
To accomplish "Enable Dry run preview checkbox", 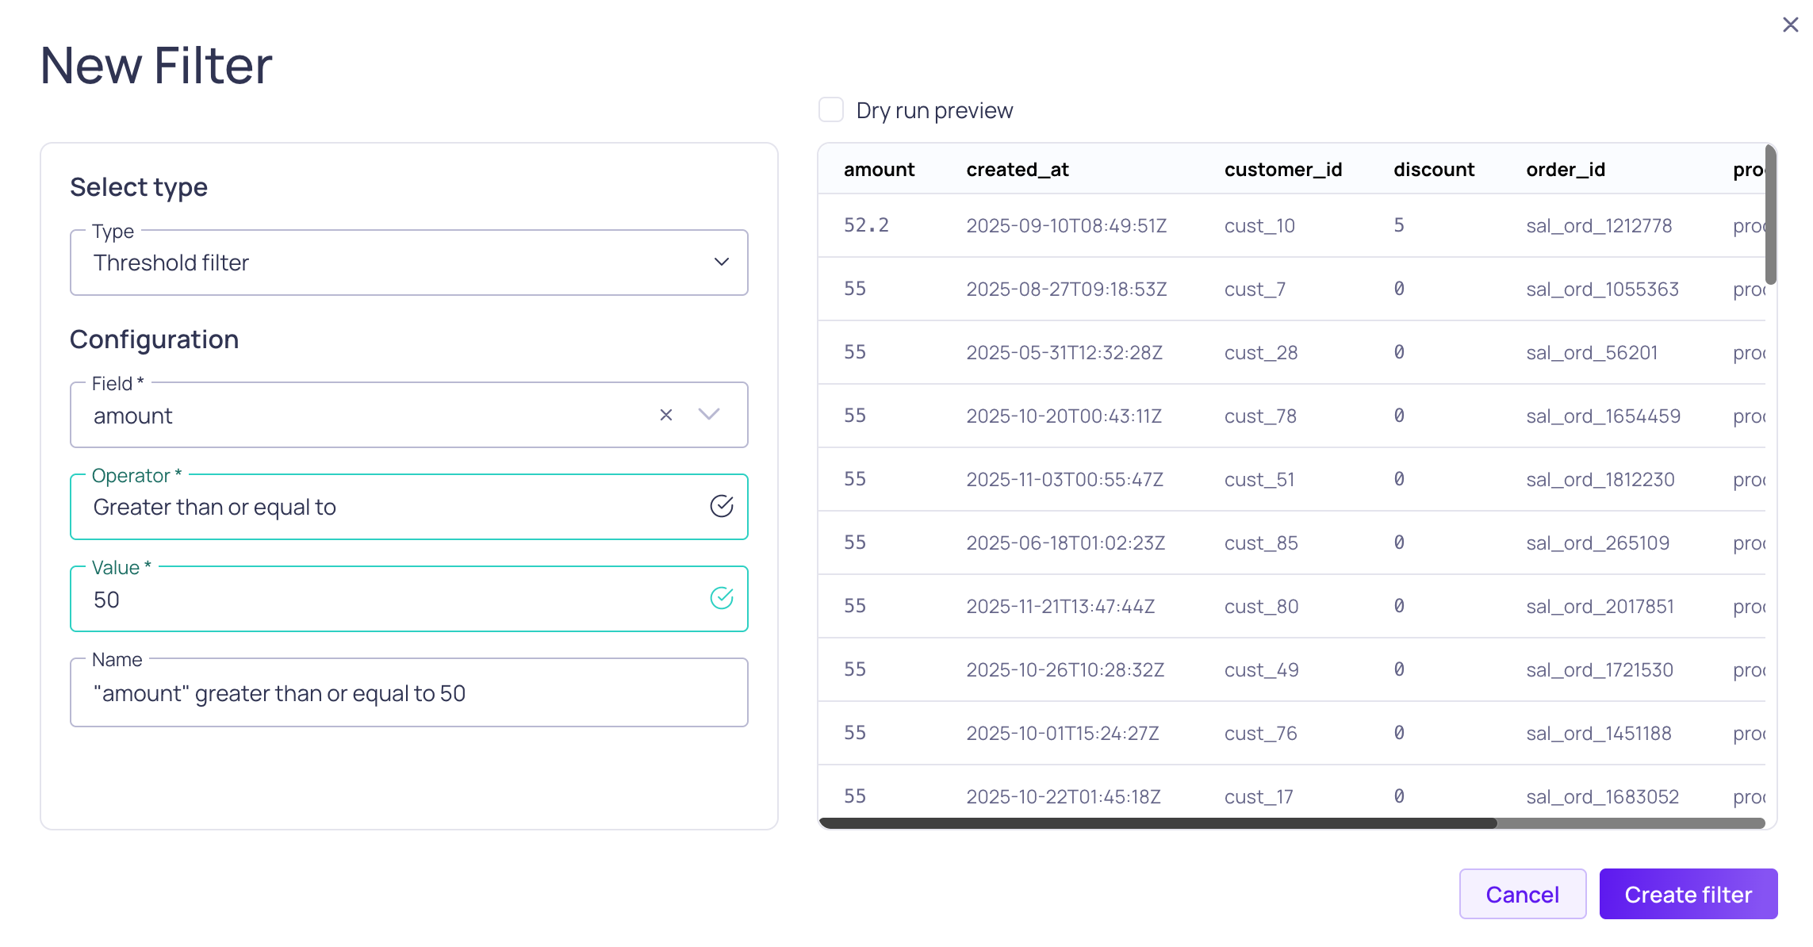I will tap(830, 109).
